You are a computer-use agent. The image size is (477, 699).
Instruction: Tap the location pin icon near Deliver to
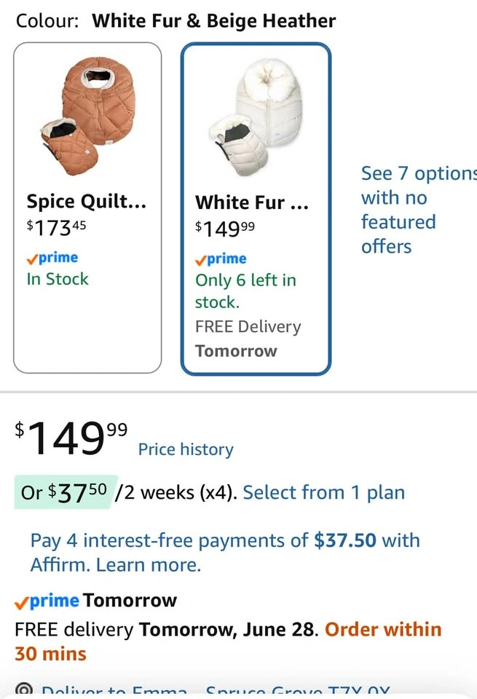pos(23,690)
